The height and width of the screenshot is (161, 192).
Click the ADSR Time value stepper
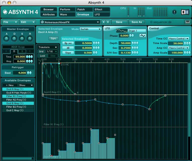(29, 57)
